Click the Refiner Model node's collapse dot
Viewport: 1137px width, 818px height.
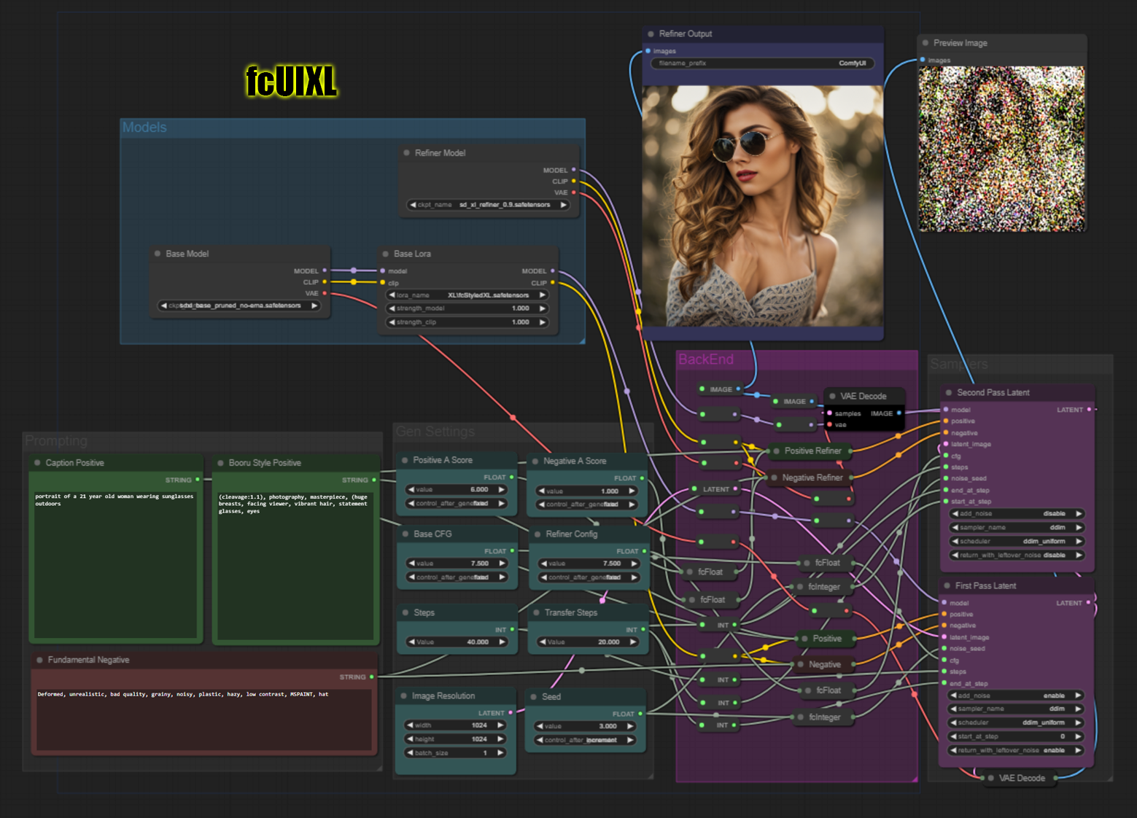(x=406, y=153)
